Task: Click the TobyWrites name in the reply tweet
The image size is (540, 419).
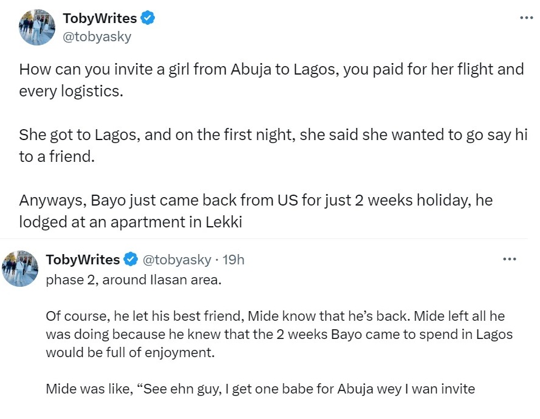Action: 83,260
